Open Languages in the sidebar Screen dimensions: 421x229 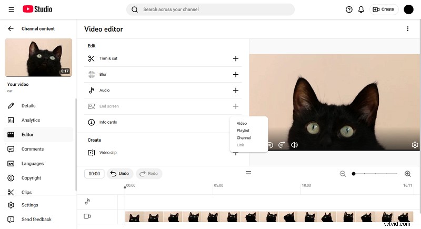click(38, 164)
